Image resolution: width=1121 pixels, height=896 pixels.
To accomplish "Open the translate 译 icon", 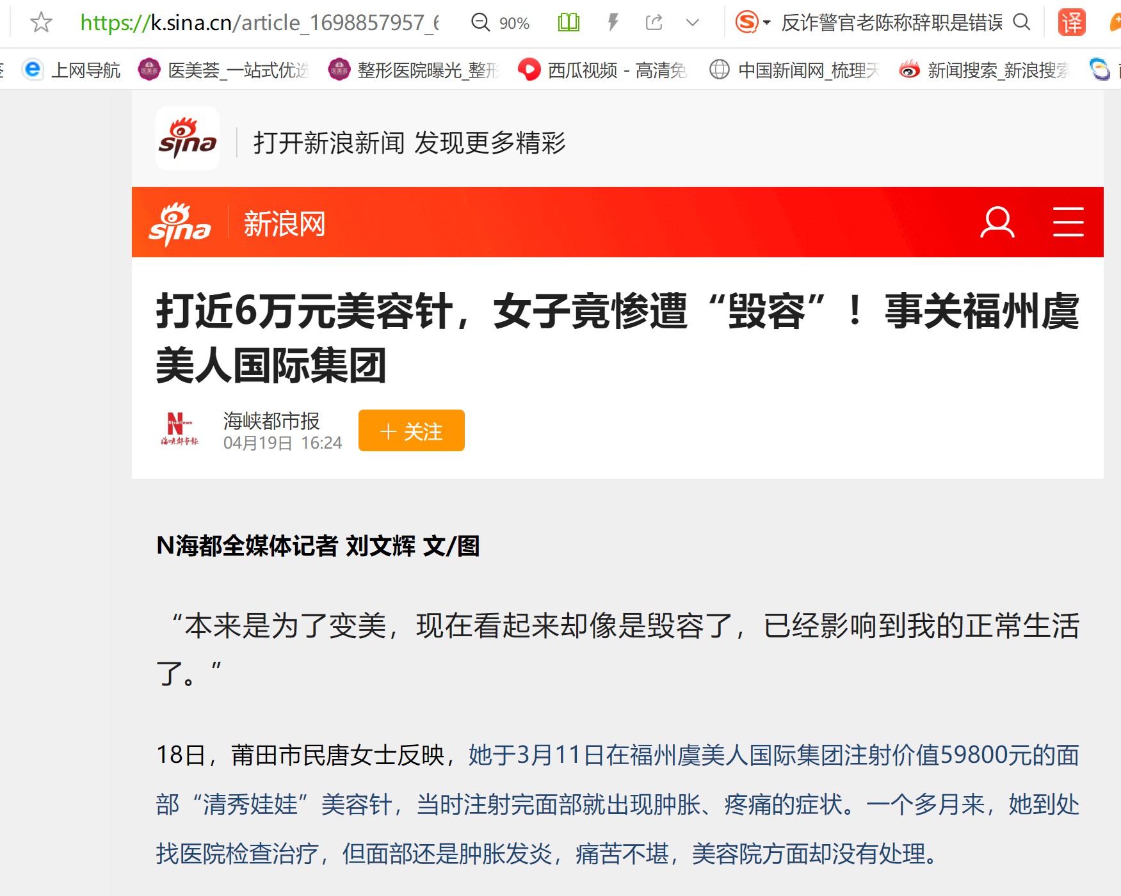I will point(1071,22).
